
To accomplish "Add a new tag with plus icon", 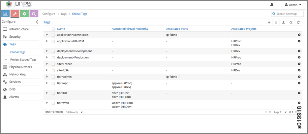I will click(x=269, y=22).
